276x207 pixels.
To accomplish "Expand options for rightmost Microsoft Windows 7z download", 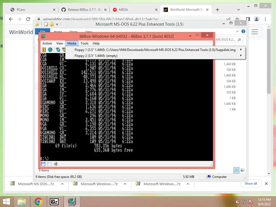I will [x=188, y=184].
